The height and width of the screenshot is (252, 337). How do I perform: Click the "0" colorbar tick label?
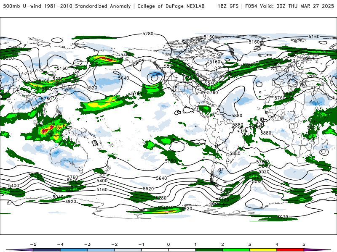tap(168, 244)
